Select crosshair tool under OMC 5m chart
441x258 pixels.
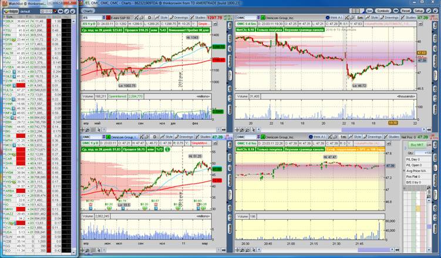tap(237, 130)
